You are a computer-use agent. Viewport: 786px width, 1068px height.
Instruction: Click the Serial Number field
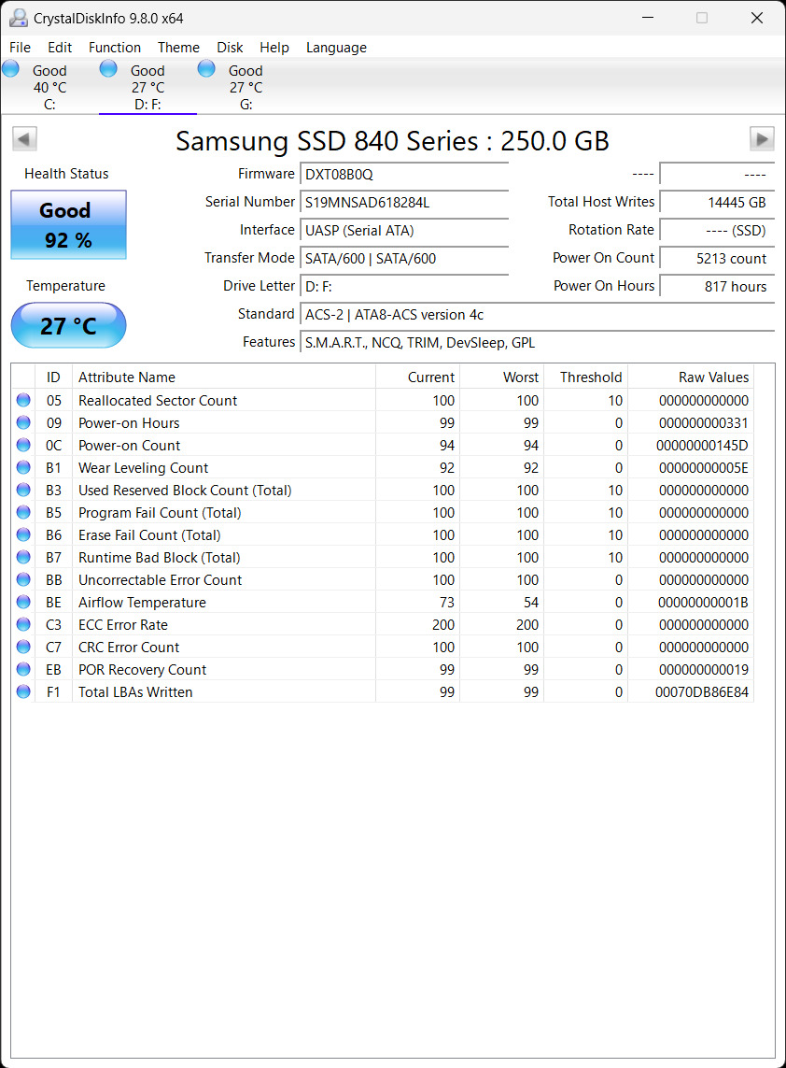(x=404, y=202)
